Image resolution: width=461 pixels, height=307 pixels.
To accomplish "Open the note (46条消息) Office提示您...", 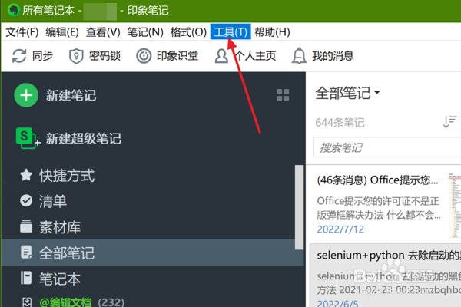I will point(377,180).
